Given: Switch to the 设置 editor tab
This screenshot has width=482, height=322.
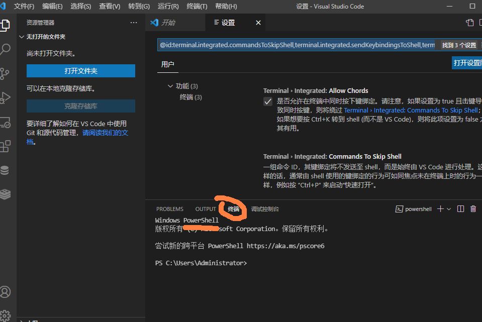Looking at the screenshot, I should click(x=235, y=23).
